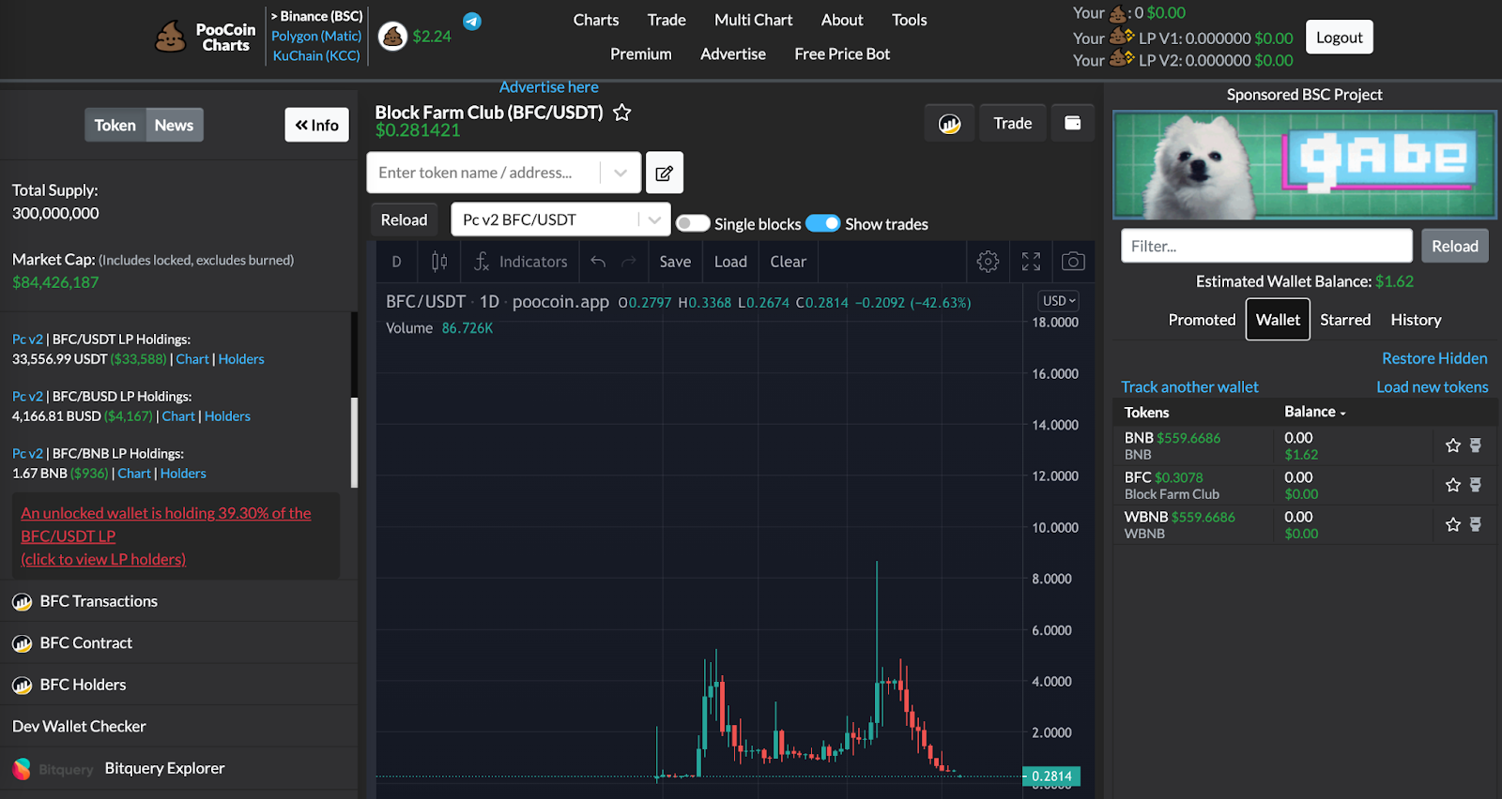
Task: Star the WBNB token row
Action: pyautogui.click(x=1453, y=524)
